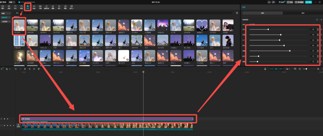
Task: Toggle the main track magnet
Action: coord(271,69)
